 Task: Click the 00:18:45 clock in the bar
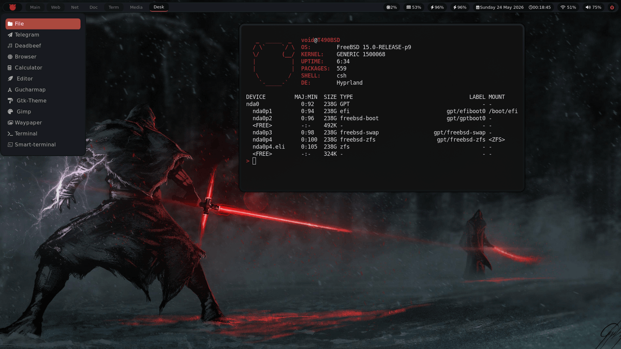click(540, 7)
